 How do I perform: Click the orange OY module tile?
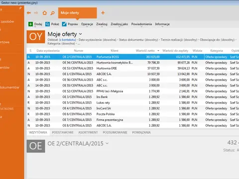point(36,37)
